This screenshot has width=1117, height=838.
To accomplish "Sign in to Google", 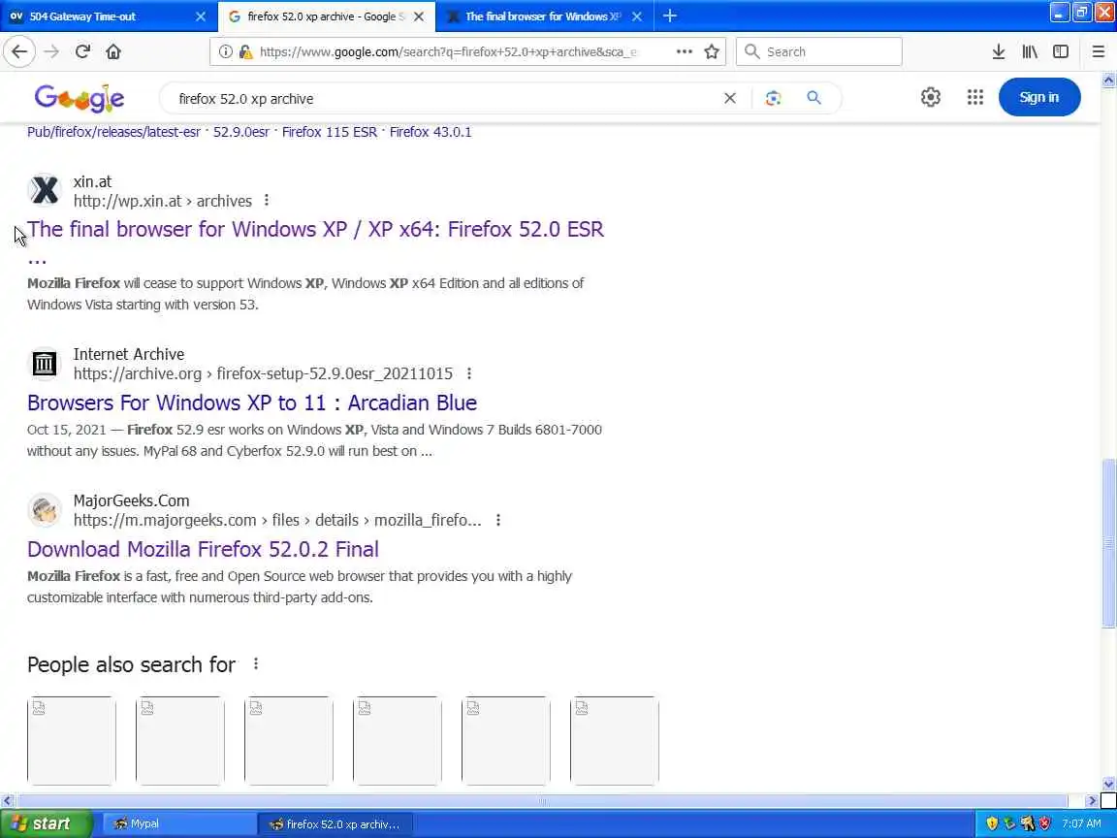I will pos(1038,97).
